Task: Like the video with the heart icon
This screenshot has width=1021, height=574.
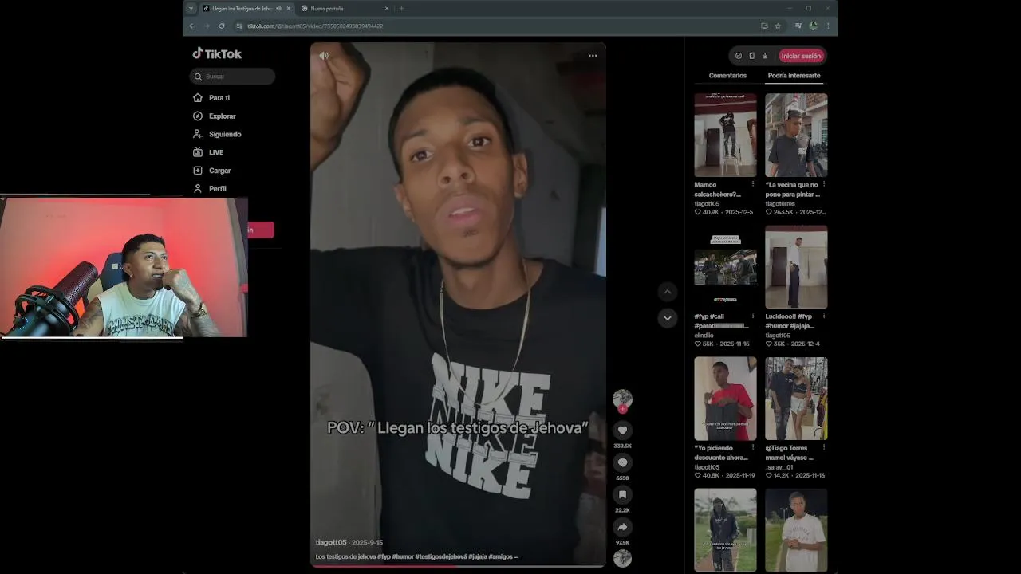Action: coord(622,431)
